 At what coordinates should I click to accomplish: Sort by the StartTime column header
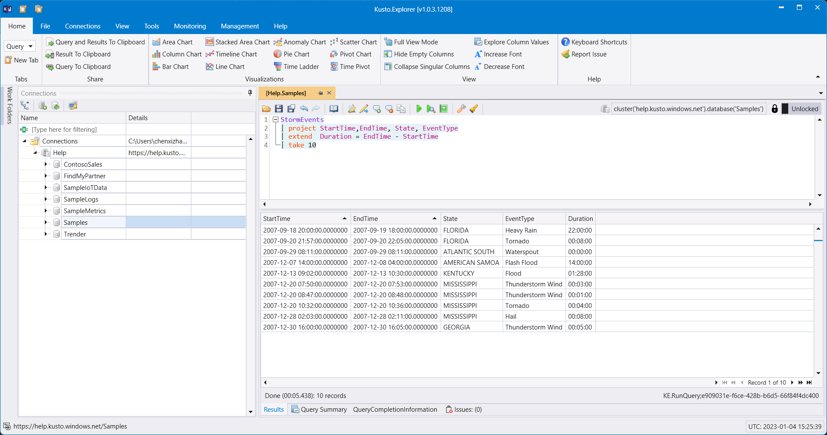point(305,219)
